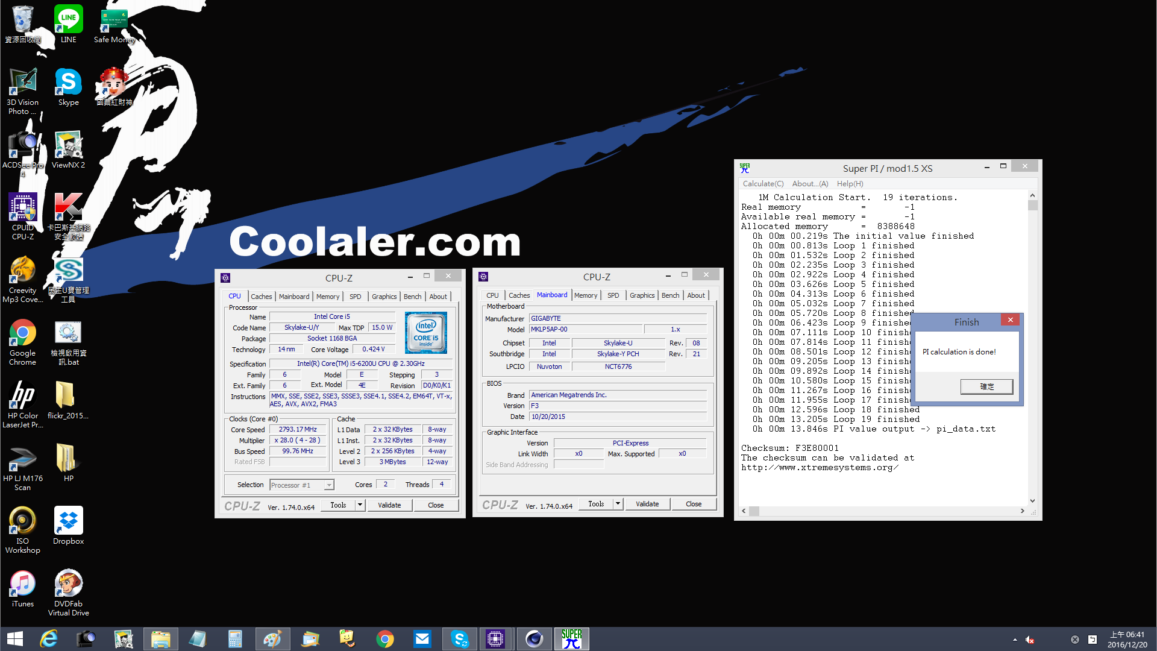Image resolution: width=1157 pixels, height=651 pixels.
Task: Switch to CPU-Z taskbar button
Action: coord(496,639)
